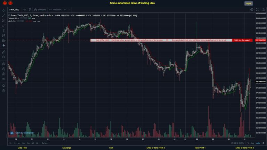
Task: Toggle fullscreen chart mode
Action: coord(257,10)
